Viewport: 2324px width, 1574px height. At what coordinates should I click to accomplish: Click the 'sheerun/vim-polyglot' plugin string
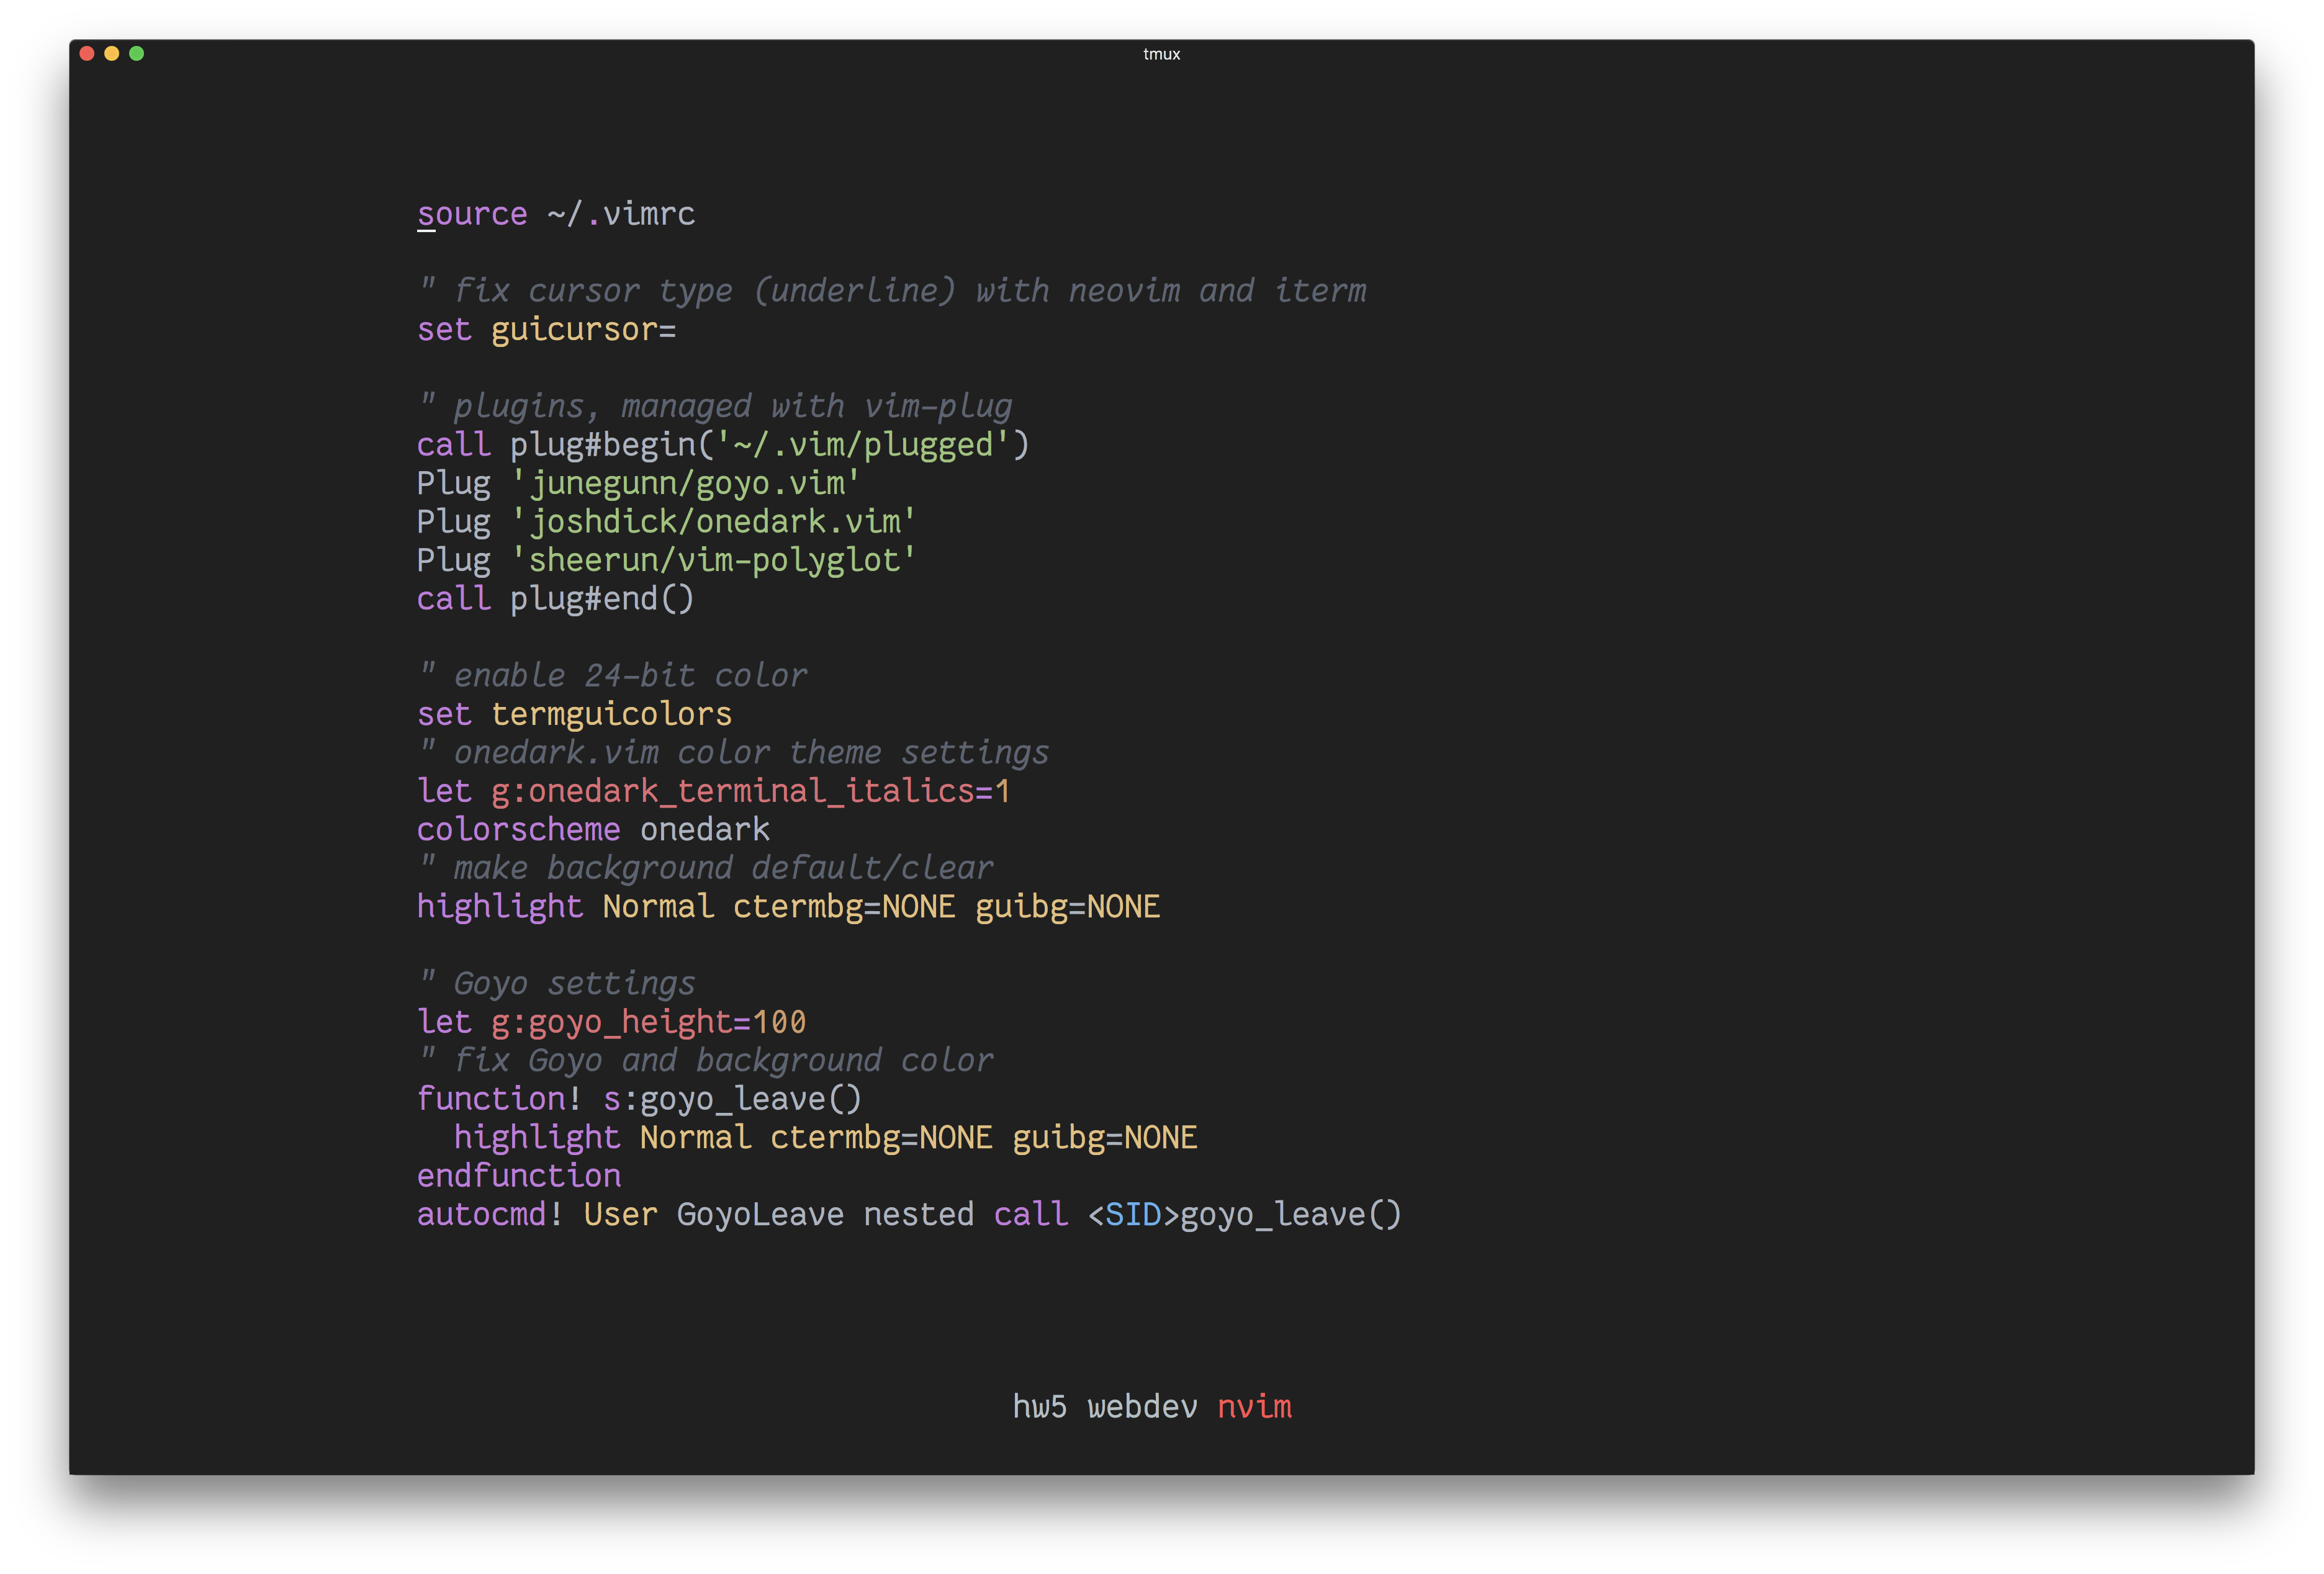click(x=713, y=561)
